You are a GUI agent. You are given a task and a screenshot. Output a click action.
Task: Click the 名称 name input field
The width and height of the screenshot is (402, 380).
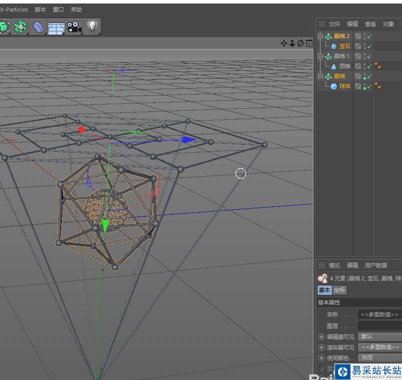point(380,314)
